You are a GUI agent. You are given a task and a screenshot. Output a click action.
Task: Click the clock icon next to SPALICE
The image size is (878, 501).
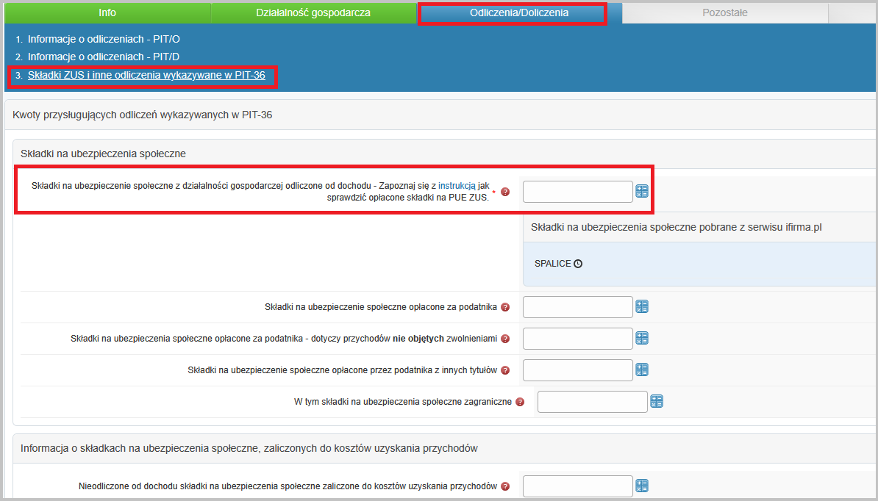coord(578,264)
